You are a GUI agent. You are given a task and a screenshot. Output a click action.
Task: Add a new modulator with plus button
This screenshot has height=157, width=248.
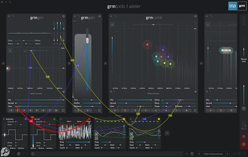pos(167,133)
